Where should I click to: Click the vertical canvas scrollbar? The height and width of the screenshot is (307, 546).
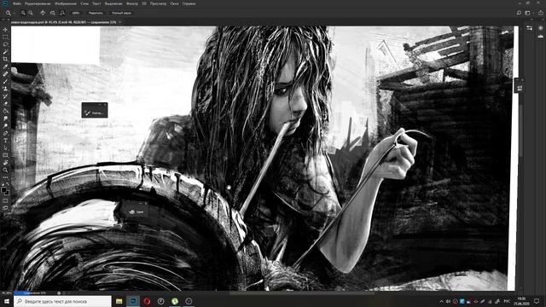520,130
